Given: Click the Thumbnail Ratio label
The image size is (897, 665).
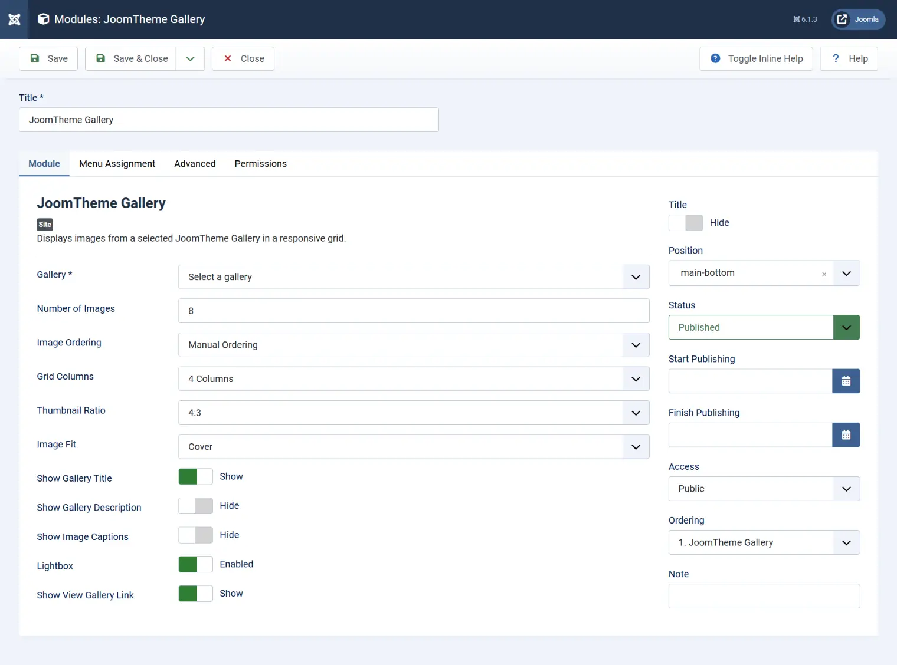Looking at the screenshot, I should [71, 410].
